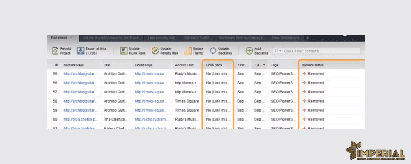Click the Add Backlinks plus icon
The image size is (411, 164).
249,51
